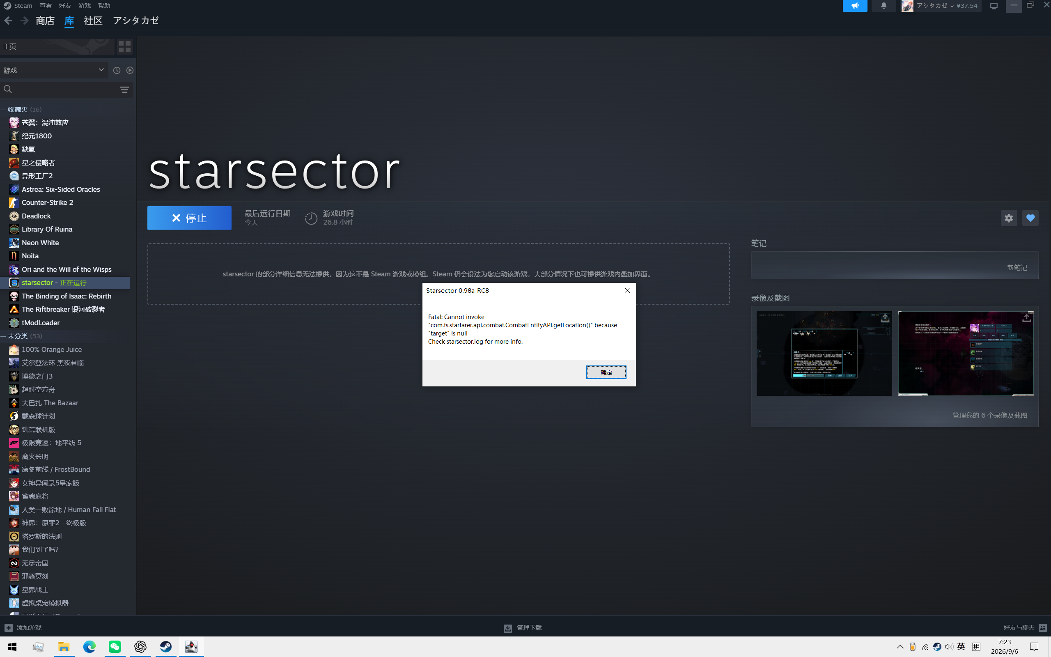Select Noita game icon
Viewport: 1051px width, 657px height.
point(14,256)
